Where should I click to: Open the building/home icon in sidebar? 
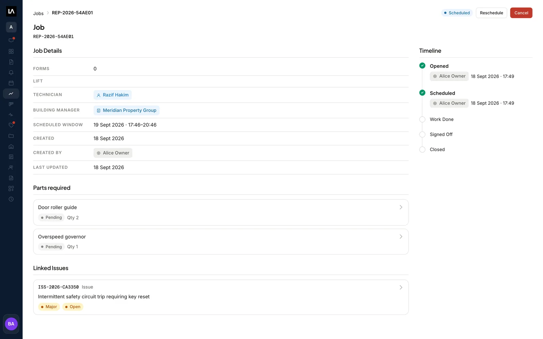coord(11,146)
